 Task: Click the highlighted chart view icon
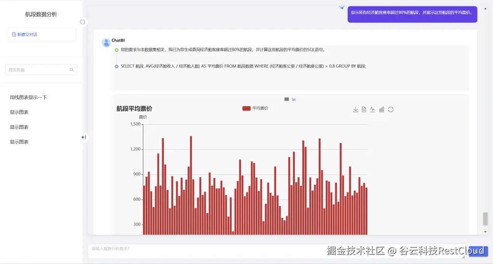click(294, 99)
